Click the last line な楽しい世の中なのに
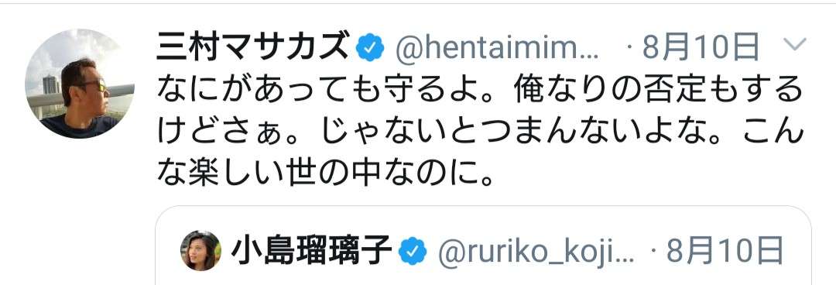This screenshot has height=285, width=836. [317, 174]
